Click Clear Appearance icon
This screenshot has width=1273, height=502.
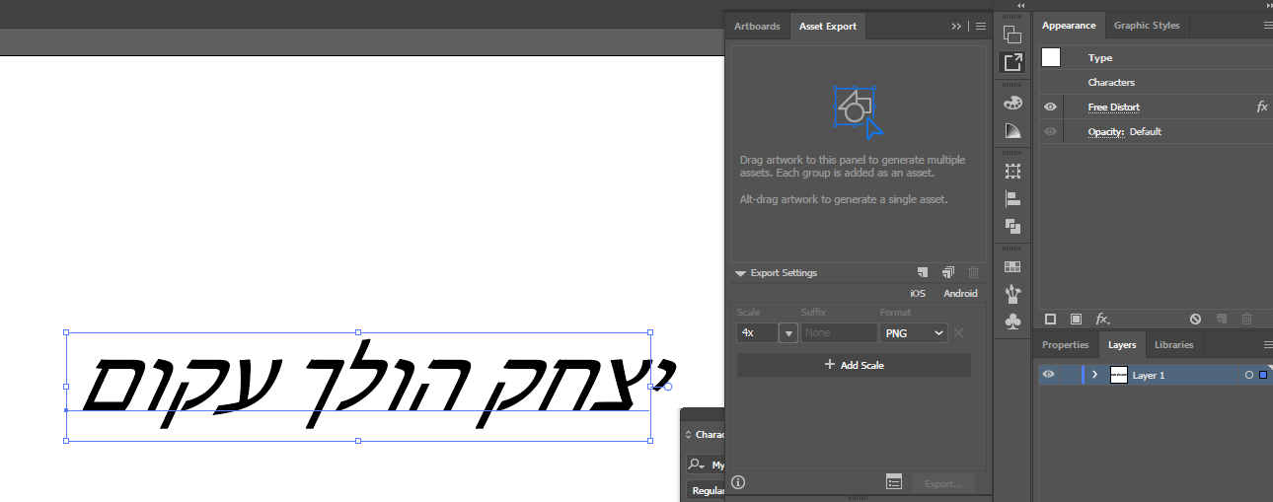click(x=1195, y=319)
